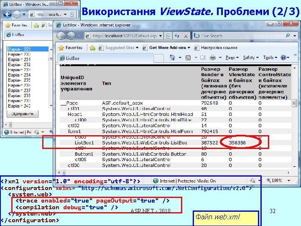Click front page horizontal scrollbar thumb
The height and width of the screenshot is (226, 301).
[x=64, y=173]
